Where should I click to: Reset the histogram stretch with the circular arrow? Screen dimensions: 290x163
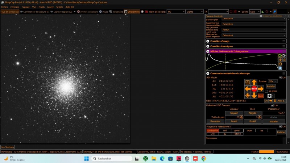pyautogui.click(x=280, y=64)
